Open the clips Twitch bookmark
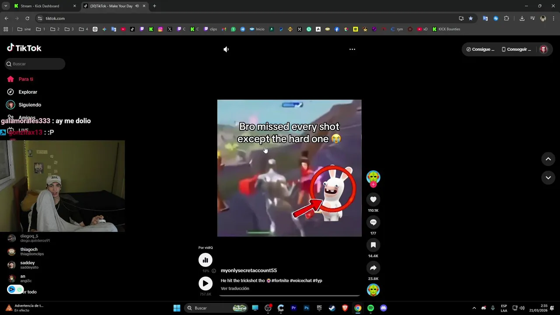 [x=210, y=29]
